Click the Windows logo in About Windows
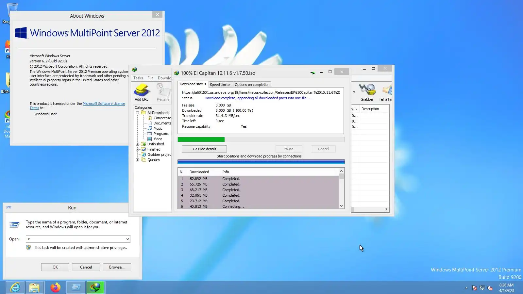The height and width of the screenshot is (294, 523). coord(21,33)
